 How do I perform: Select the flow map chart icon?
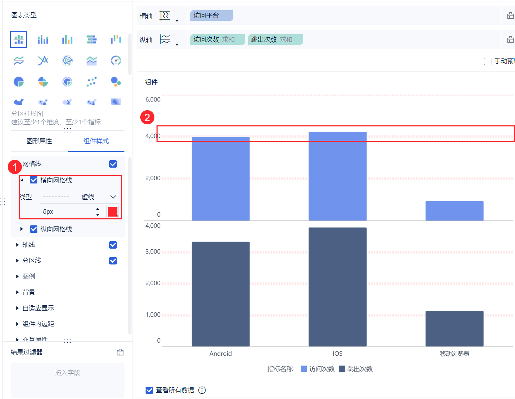tap(67, 102)
